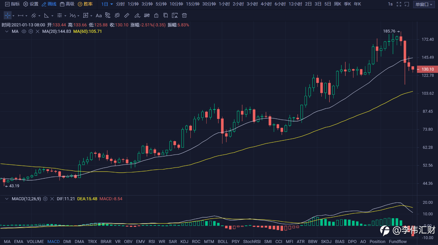This screenshot has width=438, height=245.
Task: Click the MA(20):144.83 legend value
Action: coord(57,31)
